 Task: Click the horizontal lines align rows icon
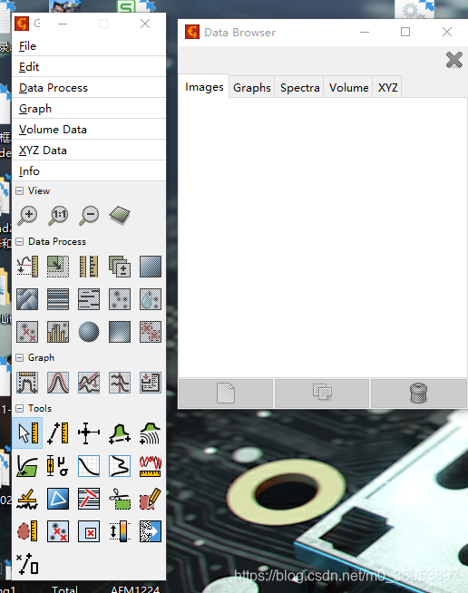click(58, 299)
